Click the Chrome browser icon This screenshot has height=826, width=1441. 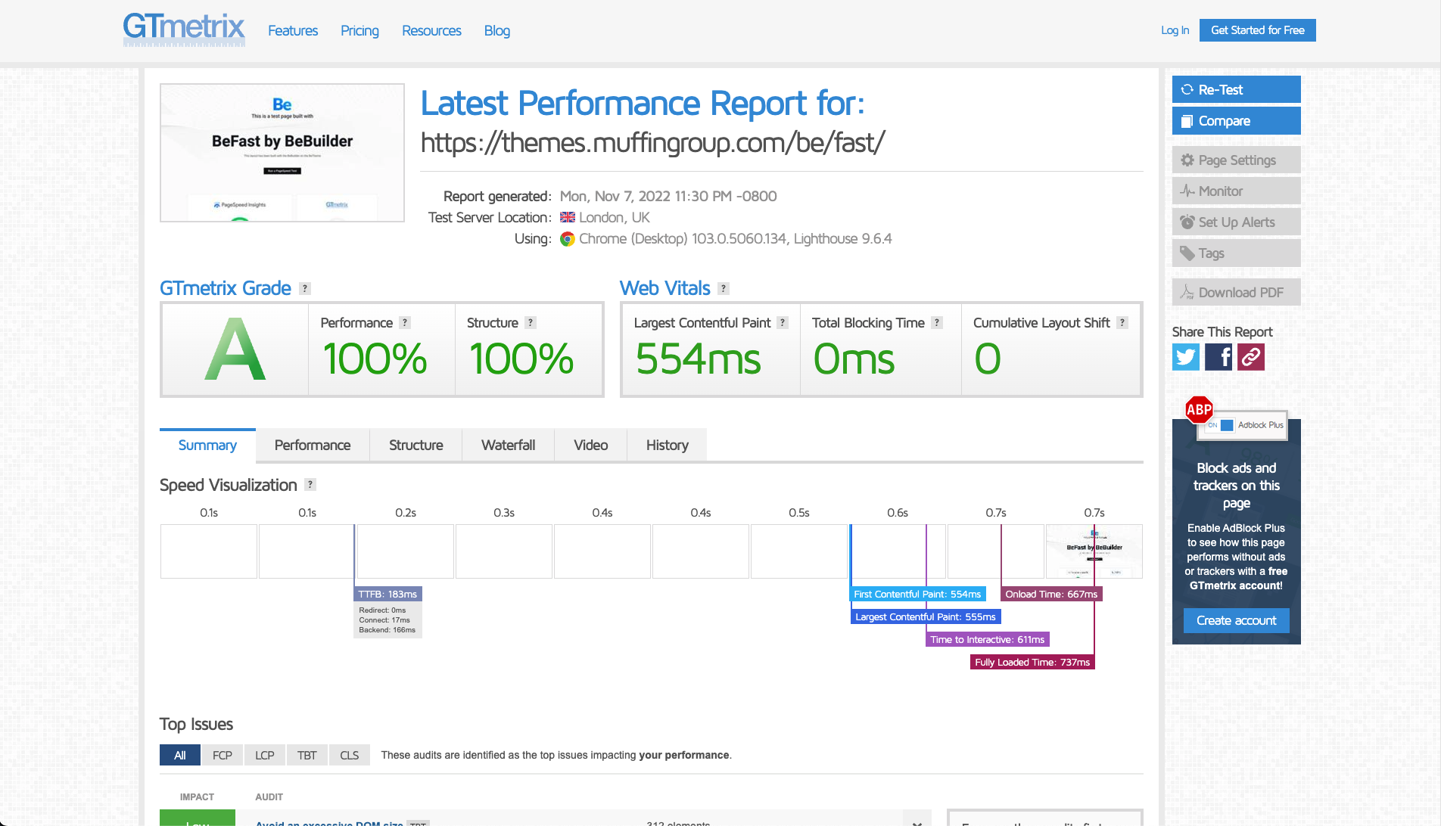click(567, 239)
